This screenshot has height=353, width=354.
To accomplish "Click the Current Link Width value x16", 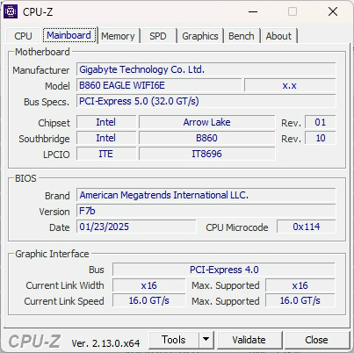I will tap(149, 285).
